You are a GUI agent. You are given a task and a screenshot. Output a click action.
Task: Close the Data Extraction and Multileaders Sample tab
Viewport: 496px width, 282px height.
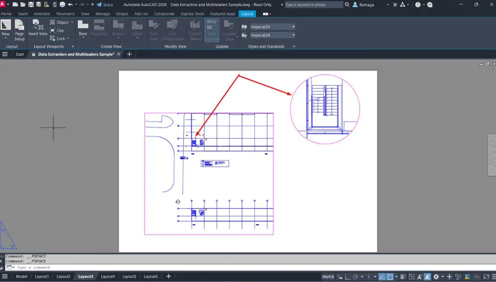[x=119, y=54]
